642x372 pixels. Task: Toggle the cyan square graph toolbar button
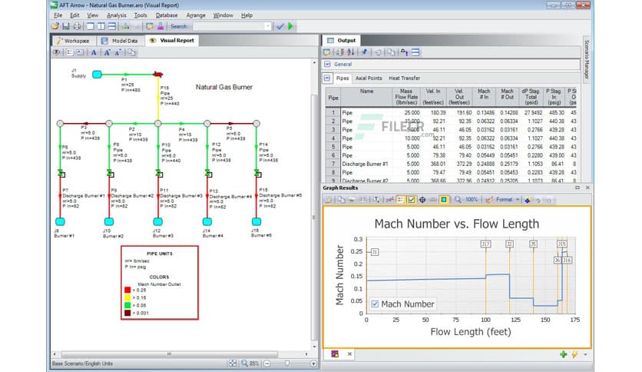443,200
